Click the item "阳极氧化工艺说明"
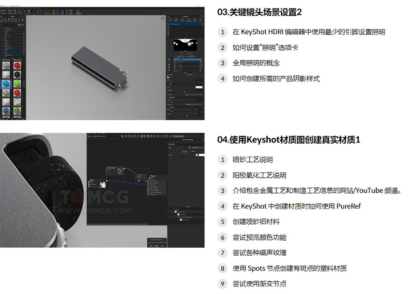The width and height of the screenshot is (410, 294). click(259, 175)
